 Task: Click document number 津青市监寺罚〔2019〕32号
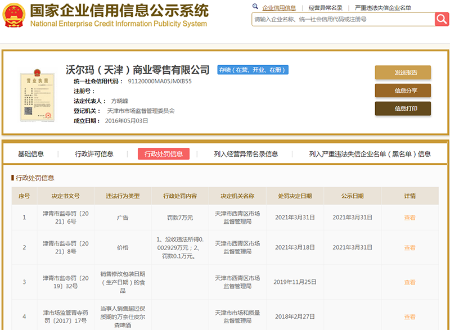tap(66, 282)
